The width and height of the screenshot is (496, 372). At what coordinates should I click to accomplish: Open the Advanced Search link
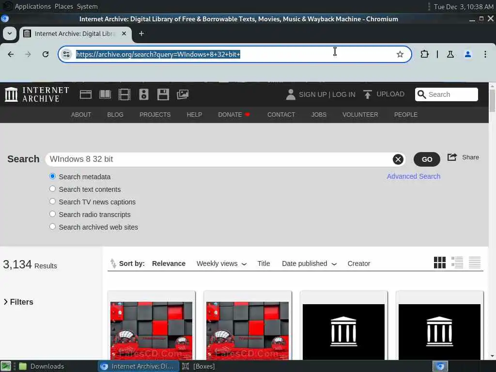coord(414,176)
